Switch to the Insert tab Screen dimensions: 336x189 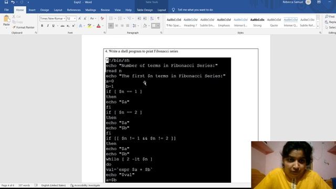(32, 10)
